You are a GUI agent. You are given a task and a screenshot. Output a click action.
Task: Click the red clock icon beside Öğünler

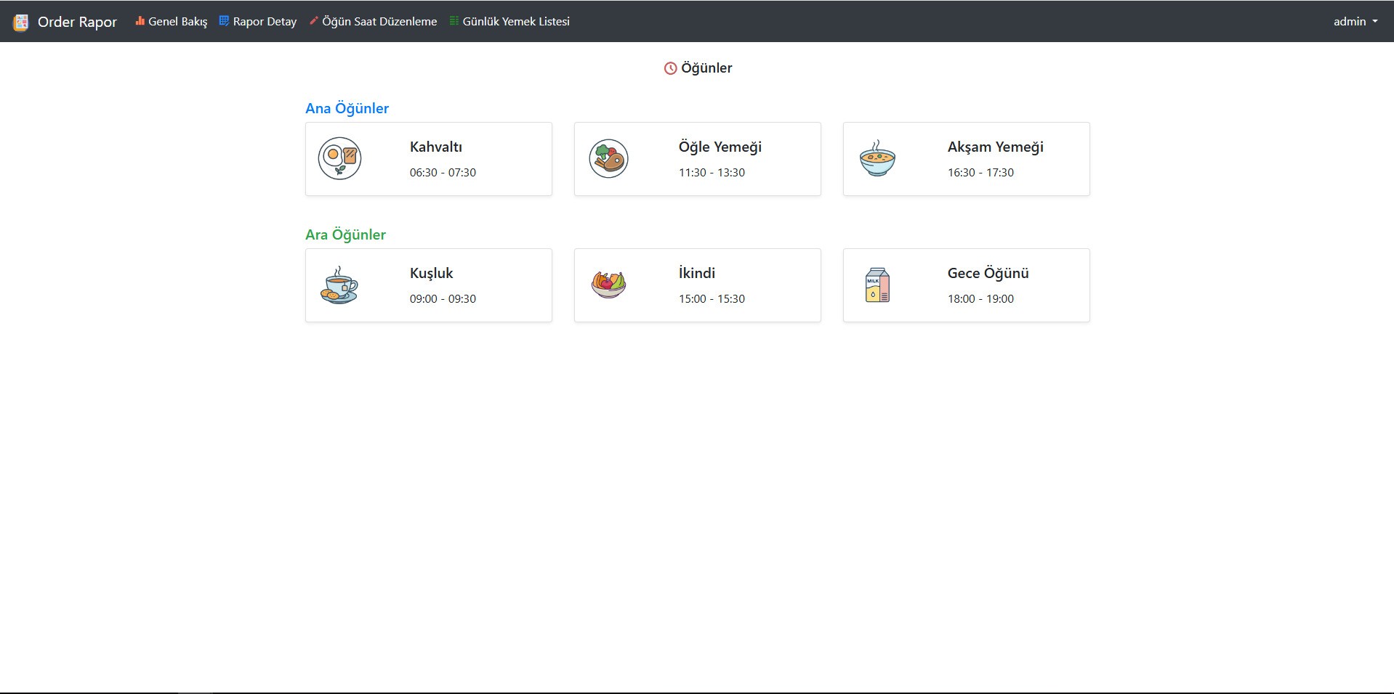point(670,68)
